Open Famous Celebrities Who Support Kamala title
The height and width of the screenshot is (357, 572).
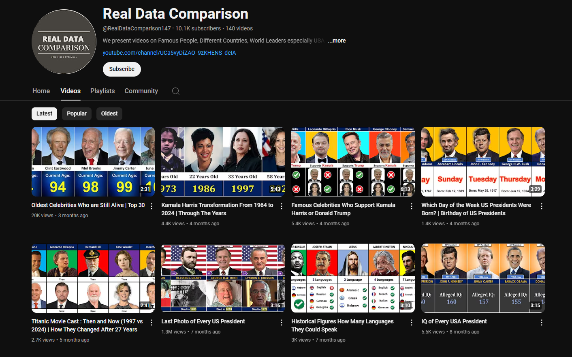[343, 209]
